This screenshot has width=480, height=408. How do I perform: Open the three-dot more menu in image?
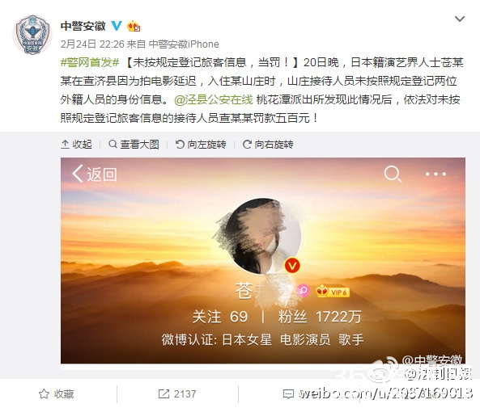click(435, 175)
